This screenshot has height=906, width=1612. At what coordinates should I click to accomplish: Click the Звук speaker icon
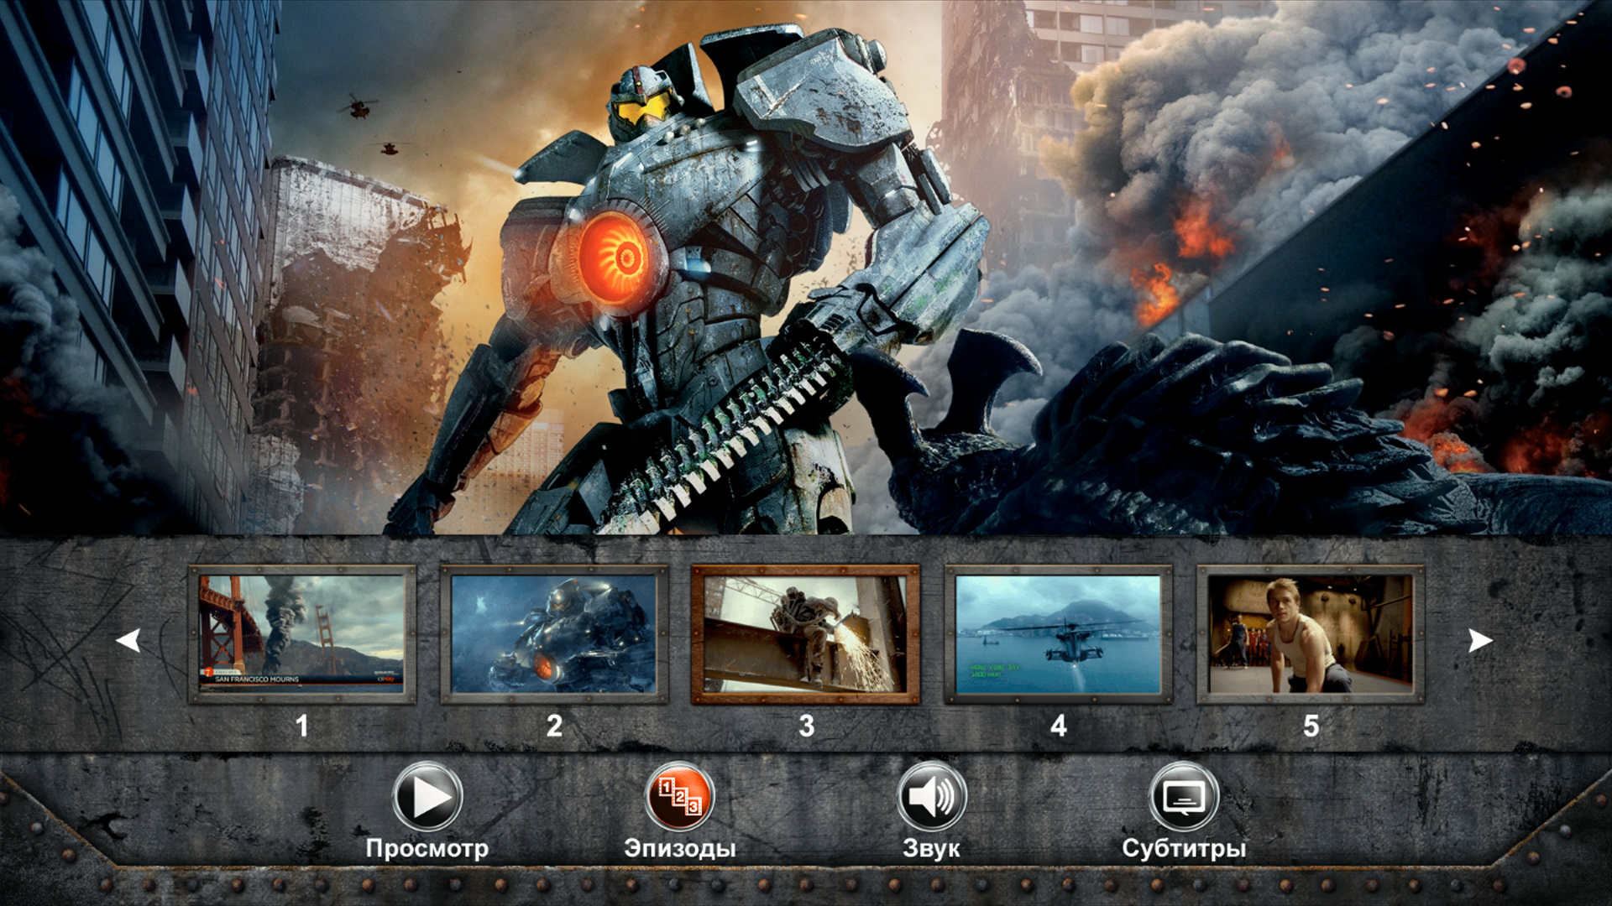(x=931, y=796)
